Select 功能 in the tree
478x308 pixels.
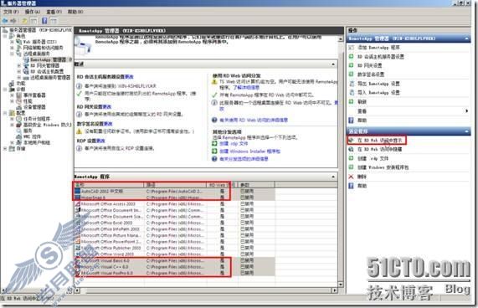[21, 83]
